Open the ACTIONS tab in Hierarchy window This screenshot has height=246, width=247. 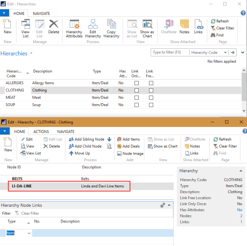coord(41,131)
